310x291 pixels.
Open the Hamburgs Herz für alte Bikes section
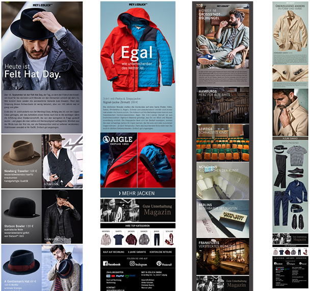[x=223, y=105]
